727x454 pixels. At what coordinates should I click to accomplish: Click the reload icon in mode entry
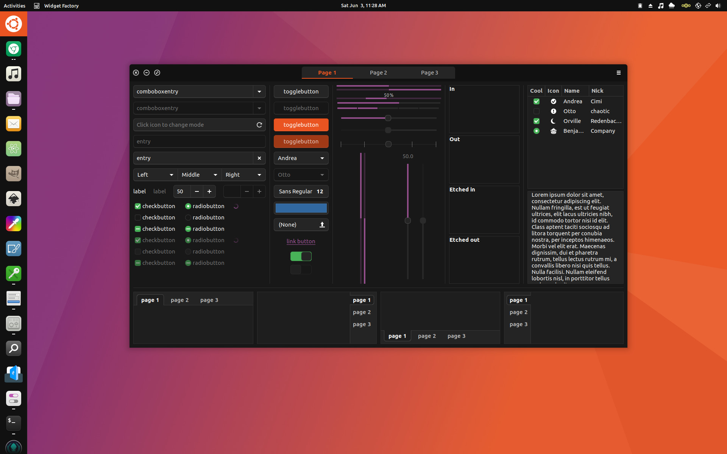pos(259,125)
